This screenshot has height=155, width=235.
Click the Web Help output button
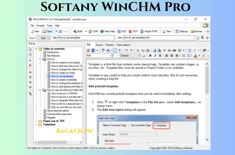[108, 31]
